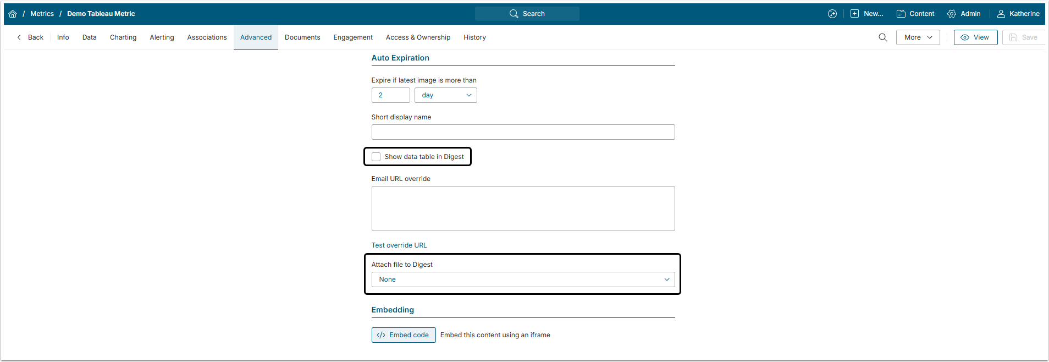Click the Email URL override text area
This screenshot has height=362, width=1049.
click(x=522, y=209)
